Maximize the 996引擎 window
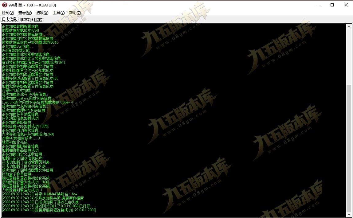 [x=332, y=5]
